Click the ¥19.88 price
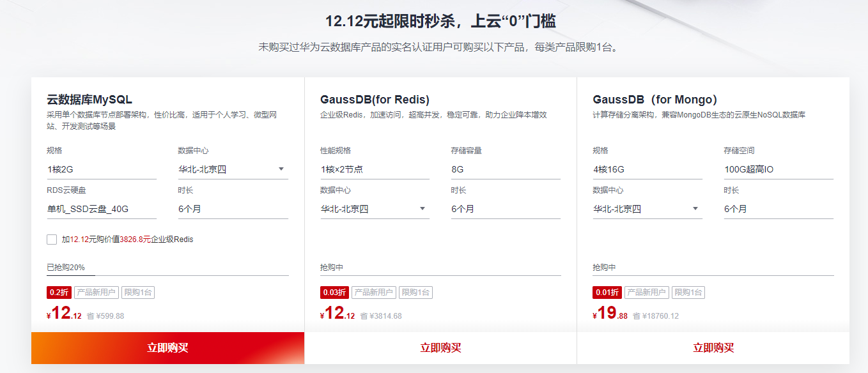 coord(610,314)
